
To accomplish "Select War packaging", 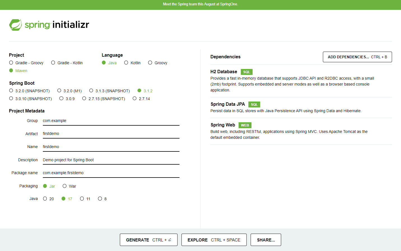I will pyautogui.click(x=69, y=186).
